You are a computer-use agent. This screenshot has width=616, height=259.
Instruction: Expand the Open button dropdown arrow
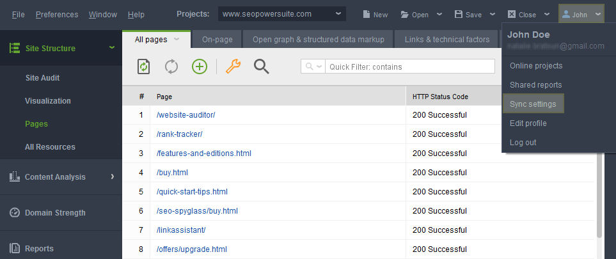click(x=439, y=14)
